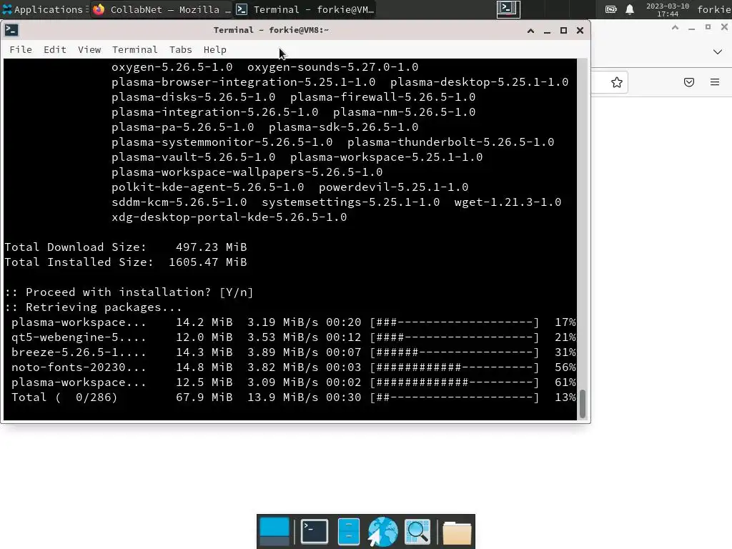Image resolution: width=732 pixels, height=549 pixels.
Task: Open the Help menu
Action: coord(215,49)
